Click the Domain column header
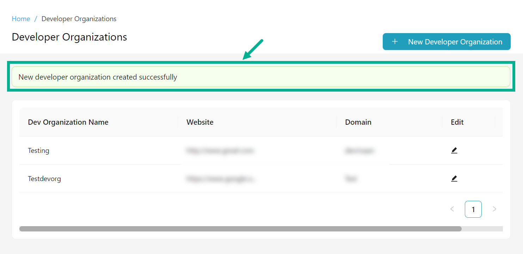The image size is (523, 254). pyautogui.click(x=358, y=122)
